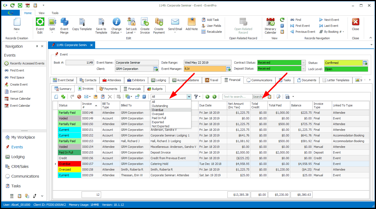
Task: Click the Balance column header
Action: click(301, 105)
